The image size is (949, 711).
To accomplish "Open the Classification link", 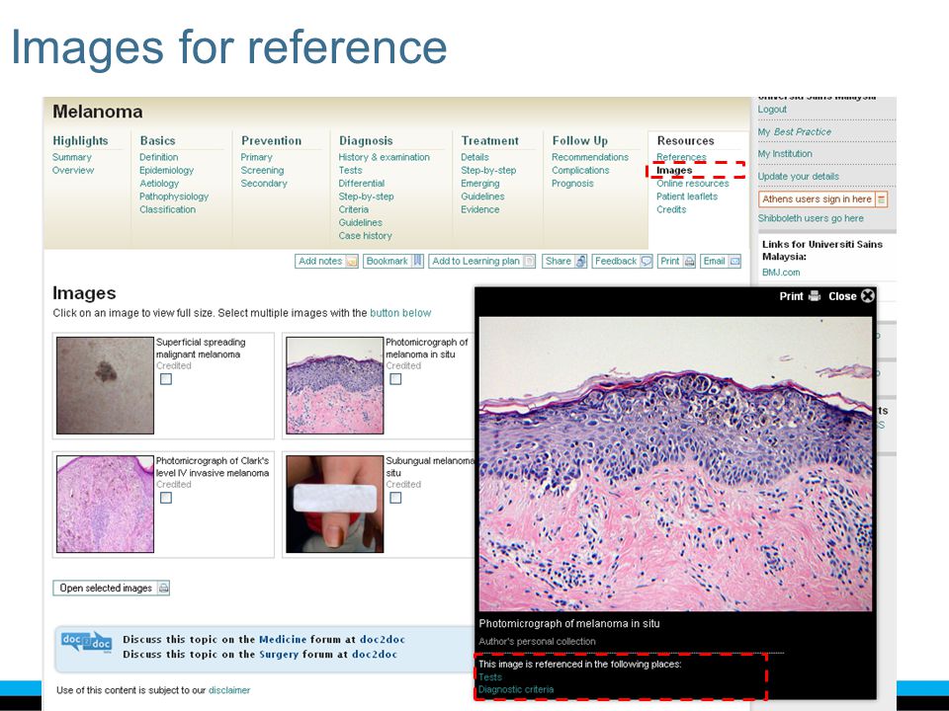I will pos(168,209).
